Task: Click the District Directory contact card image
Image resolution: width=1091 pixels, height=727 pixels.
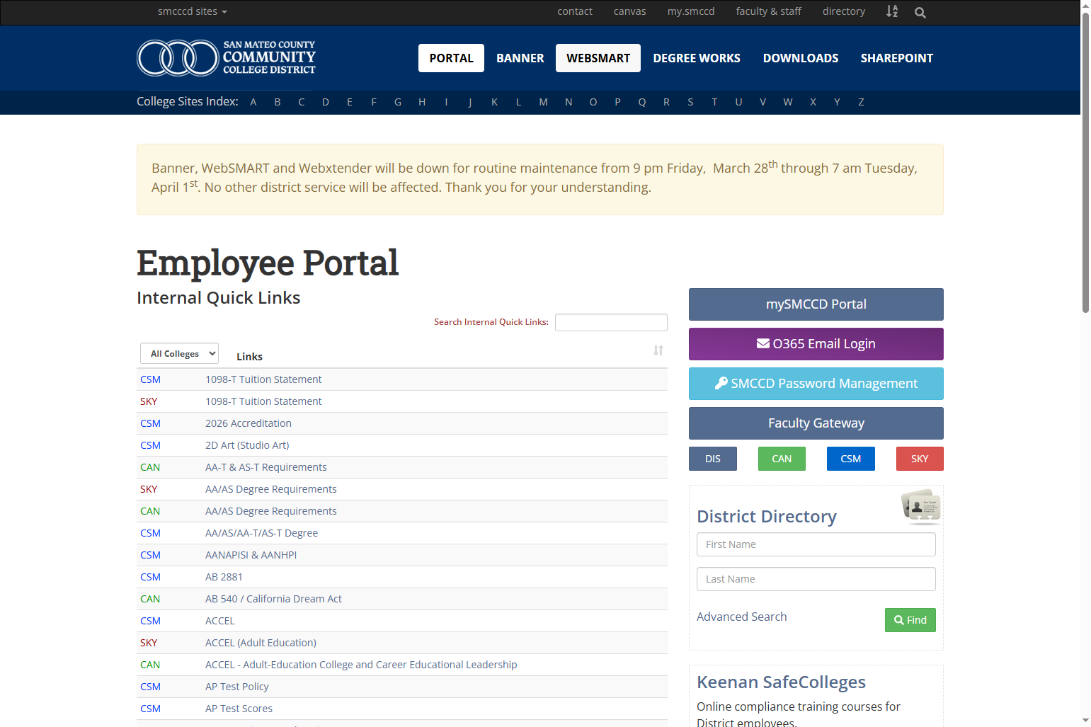Action: [x=920, y=507]
